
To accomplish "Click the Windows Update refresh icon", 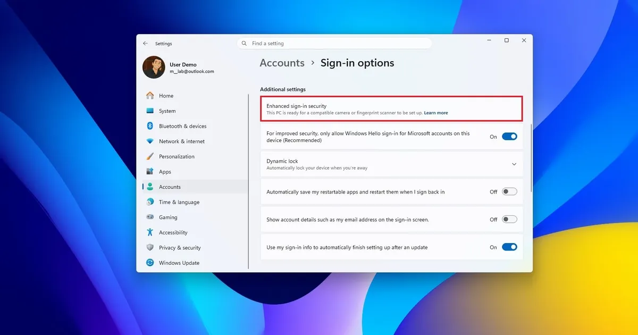I will click(150, 263).
